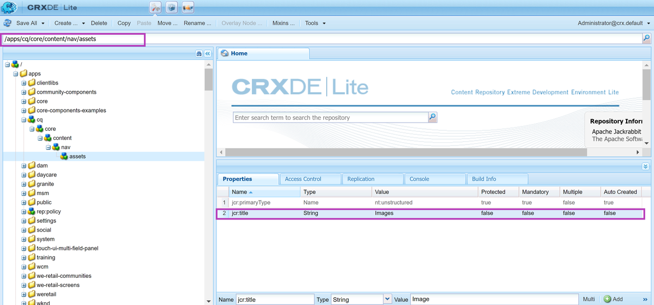Click the Value column header in the properties grid
Screen dimensions: 654x305
tap(425, 192)
